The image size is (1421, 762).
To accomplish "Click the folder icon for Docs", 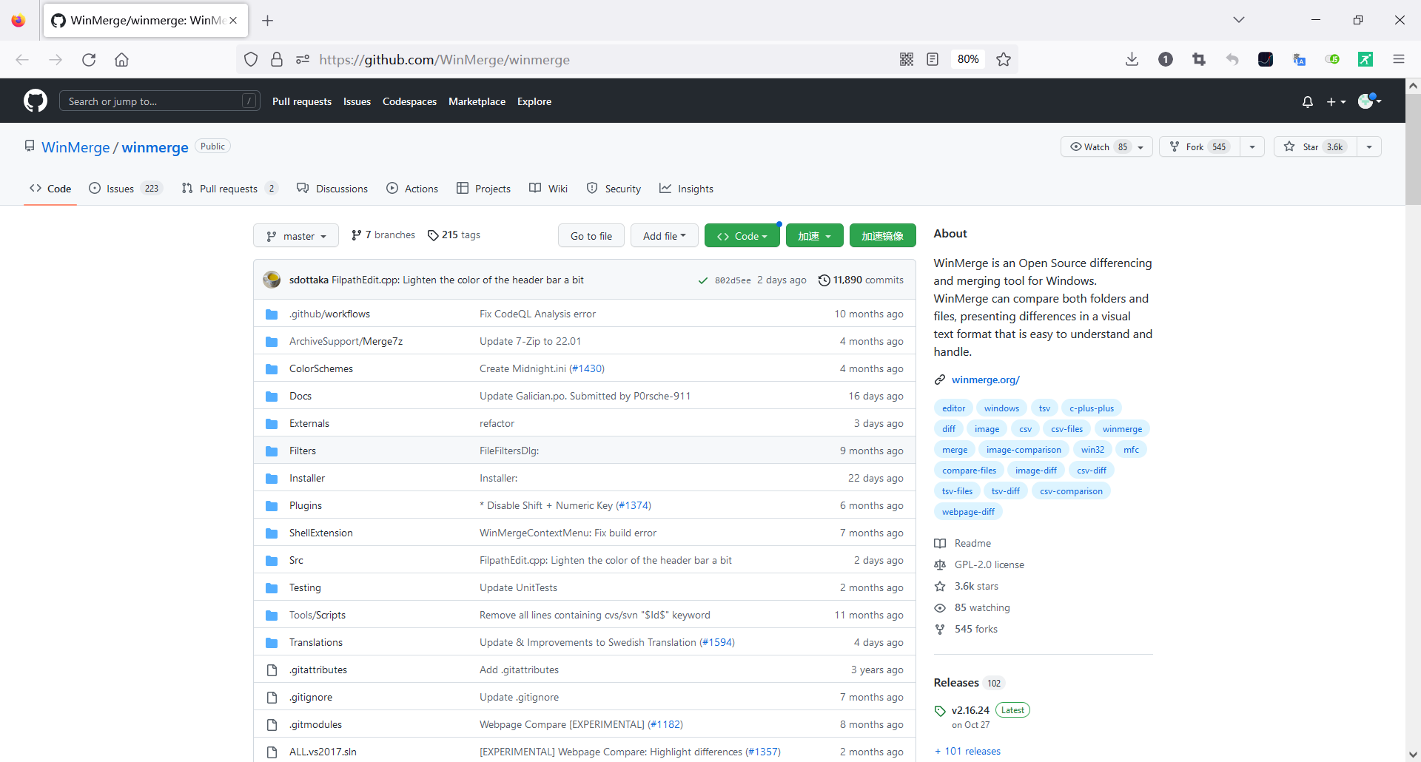I will 272,397.
